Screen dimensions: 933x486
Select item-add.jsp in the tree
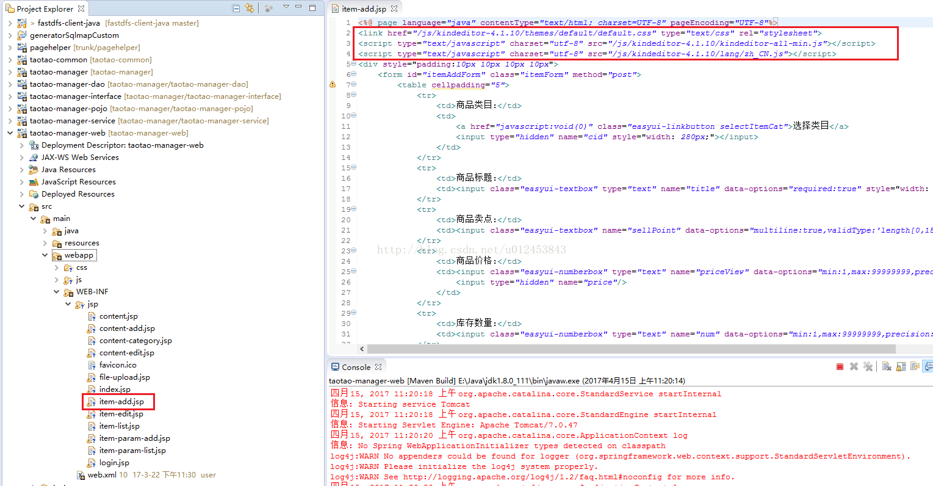[121, 402]
